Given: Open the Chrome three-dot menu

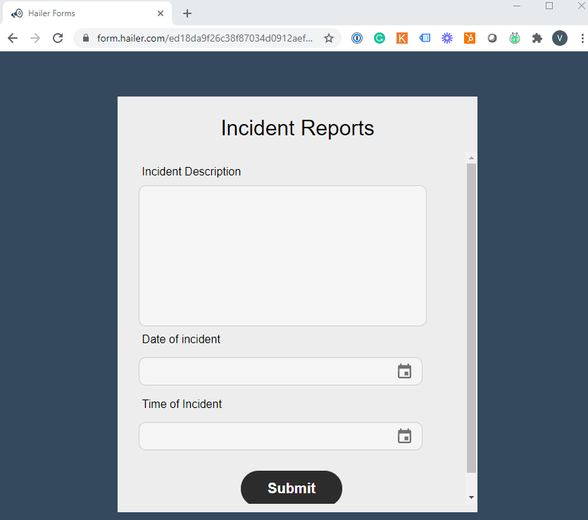Looking at the screenshot, I should [582, 38].
